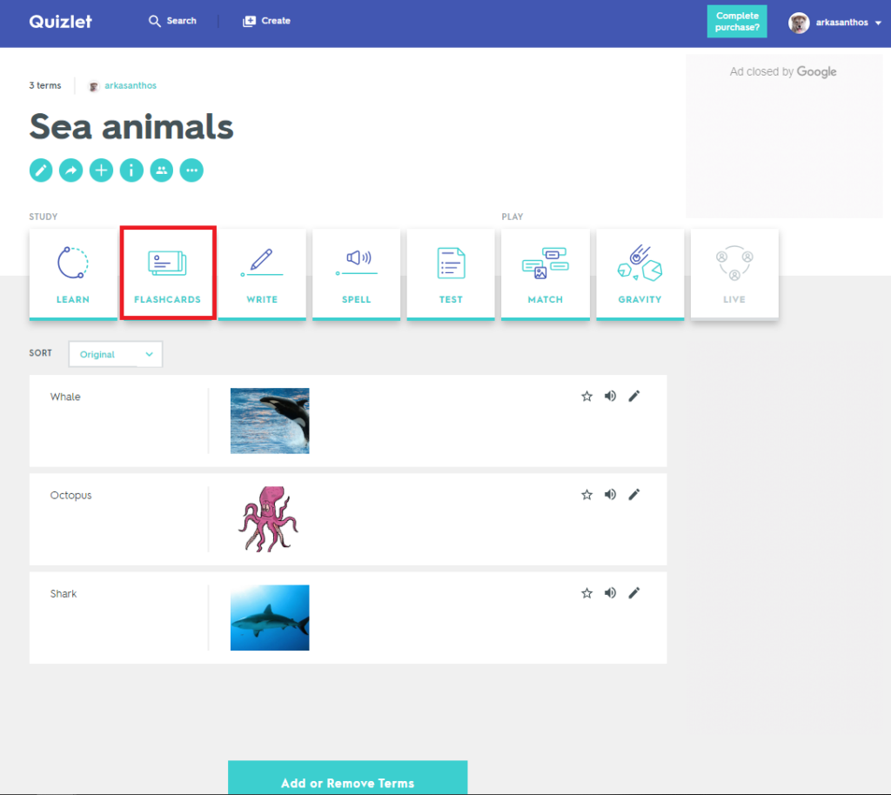Open the share options for this set

tap(70, 170)
